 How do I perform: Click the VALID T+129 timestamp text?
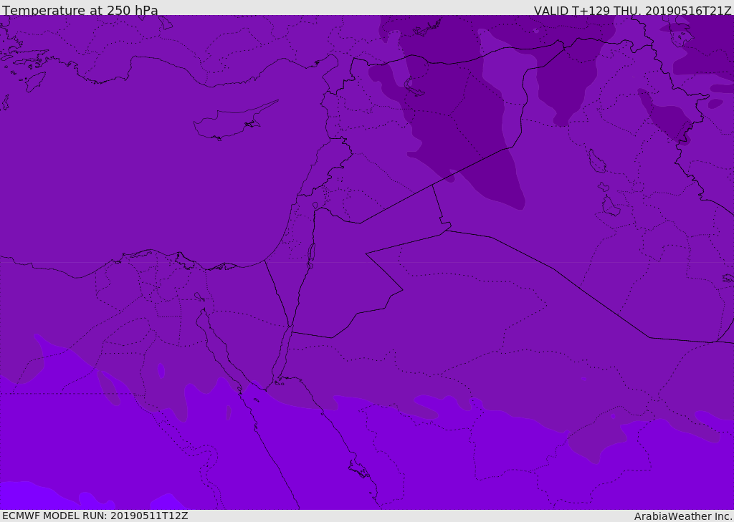tap(632, 11)
